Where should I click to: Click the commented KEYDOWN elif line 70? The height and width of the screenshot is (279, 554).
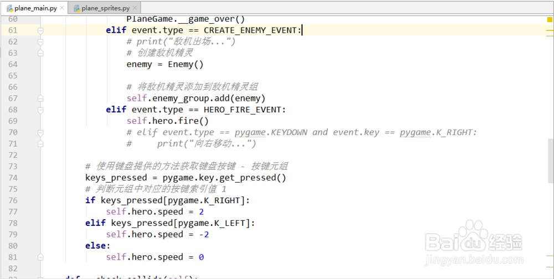coord(302,132)
